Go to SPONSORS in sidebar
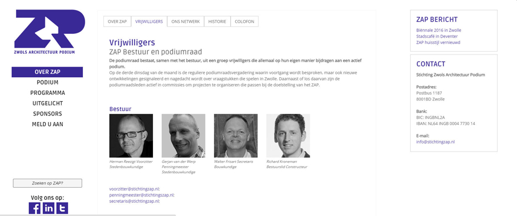The image size is (517, 216). coord(47,114)
